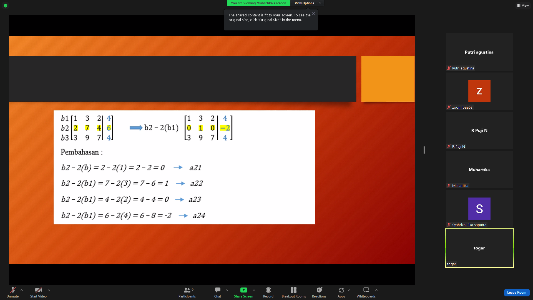Select R Puji N's video tile
This screenshot has width=533, height=300.
point(479,131)
